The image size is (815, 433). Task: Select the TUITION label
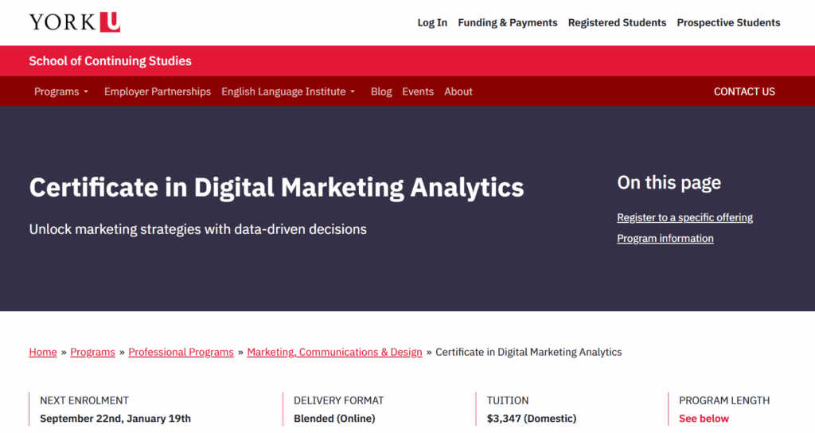pos(507,400)
